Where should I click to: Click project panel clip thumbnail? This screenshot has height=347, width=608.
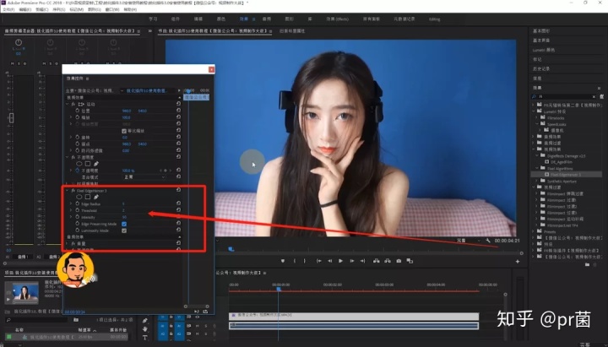click(24, 293)
